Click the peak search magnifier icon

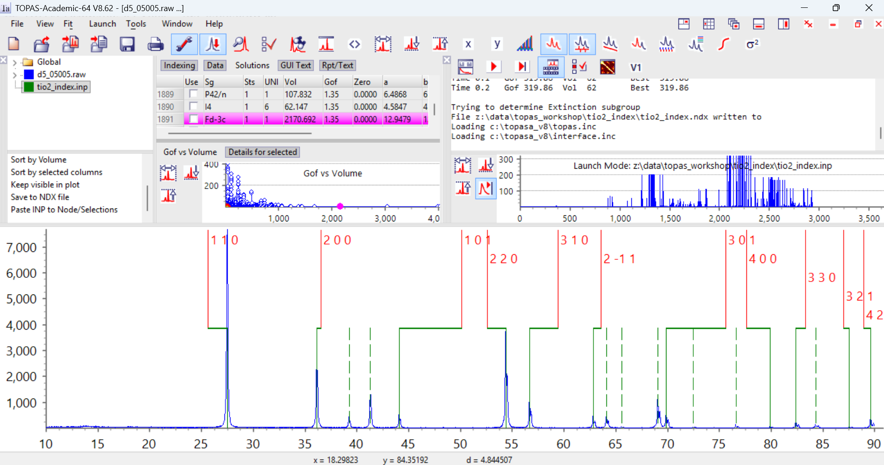click(241, 44)
